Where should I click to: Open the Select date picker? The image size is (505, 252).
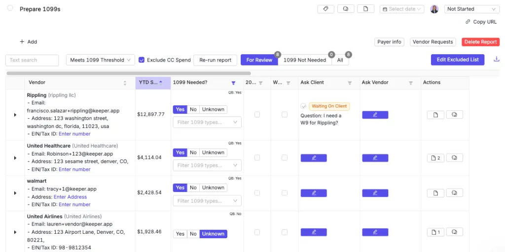pyautogui.click(x=402, y=9)
